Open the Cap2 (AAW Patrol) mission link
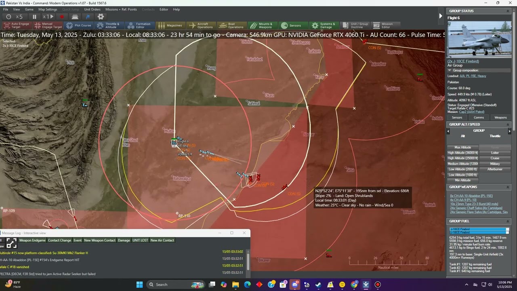Image resolution: width=517 pixels, height=291 pixels. (x=471, y=112)
